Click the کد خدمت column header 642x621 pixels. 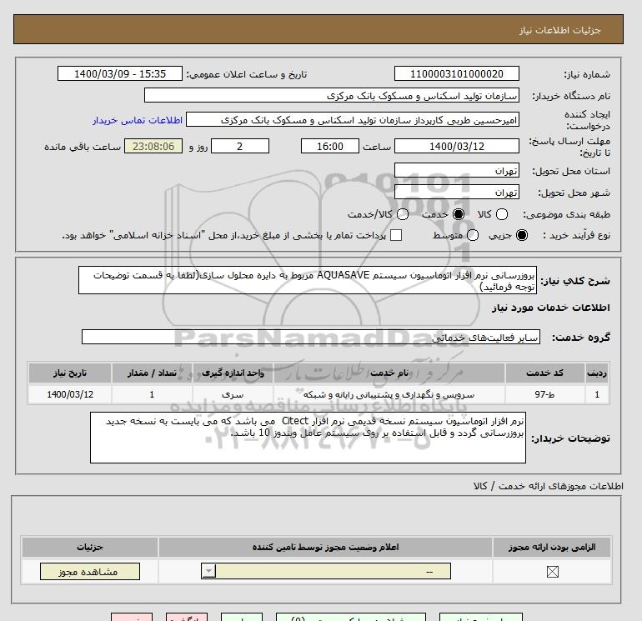(x=545, y=373)
